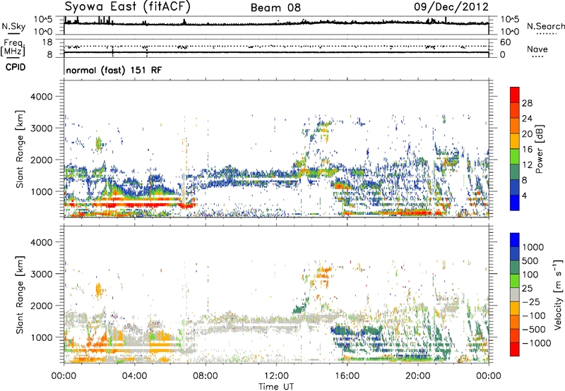
Task: Click the '20' label on the Power colorbar
Action: click(527, 134)
